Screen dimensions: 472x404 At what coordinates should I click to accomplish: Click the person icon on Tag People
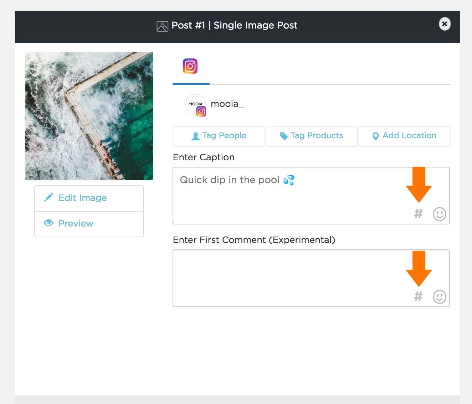click(195, 136)
